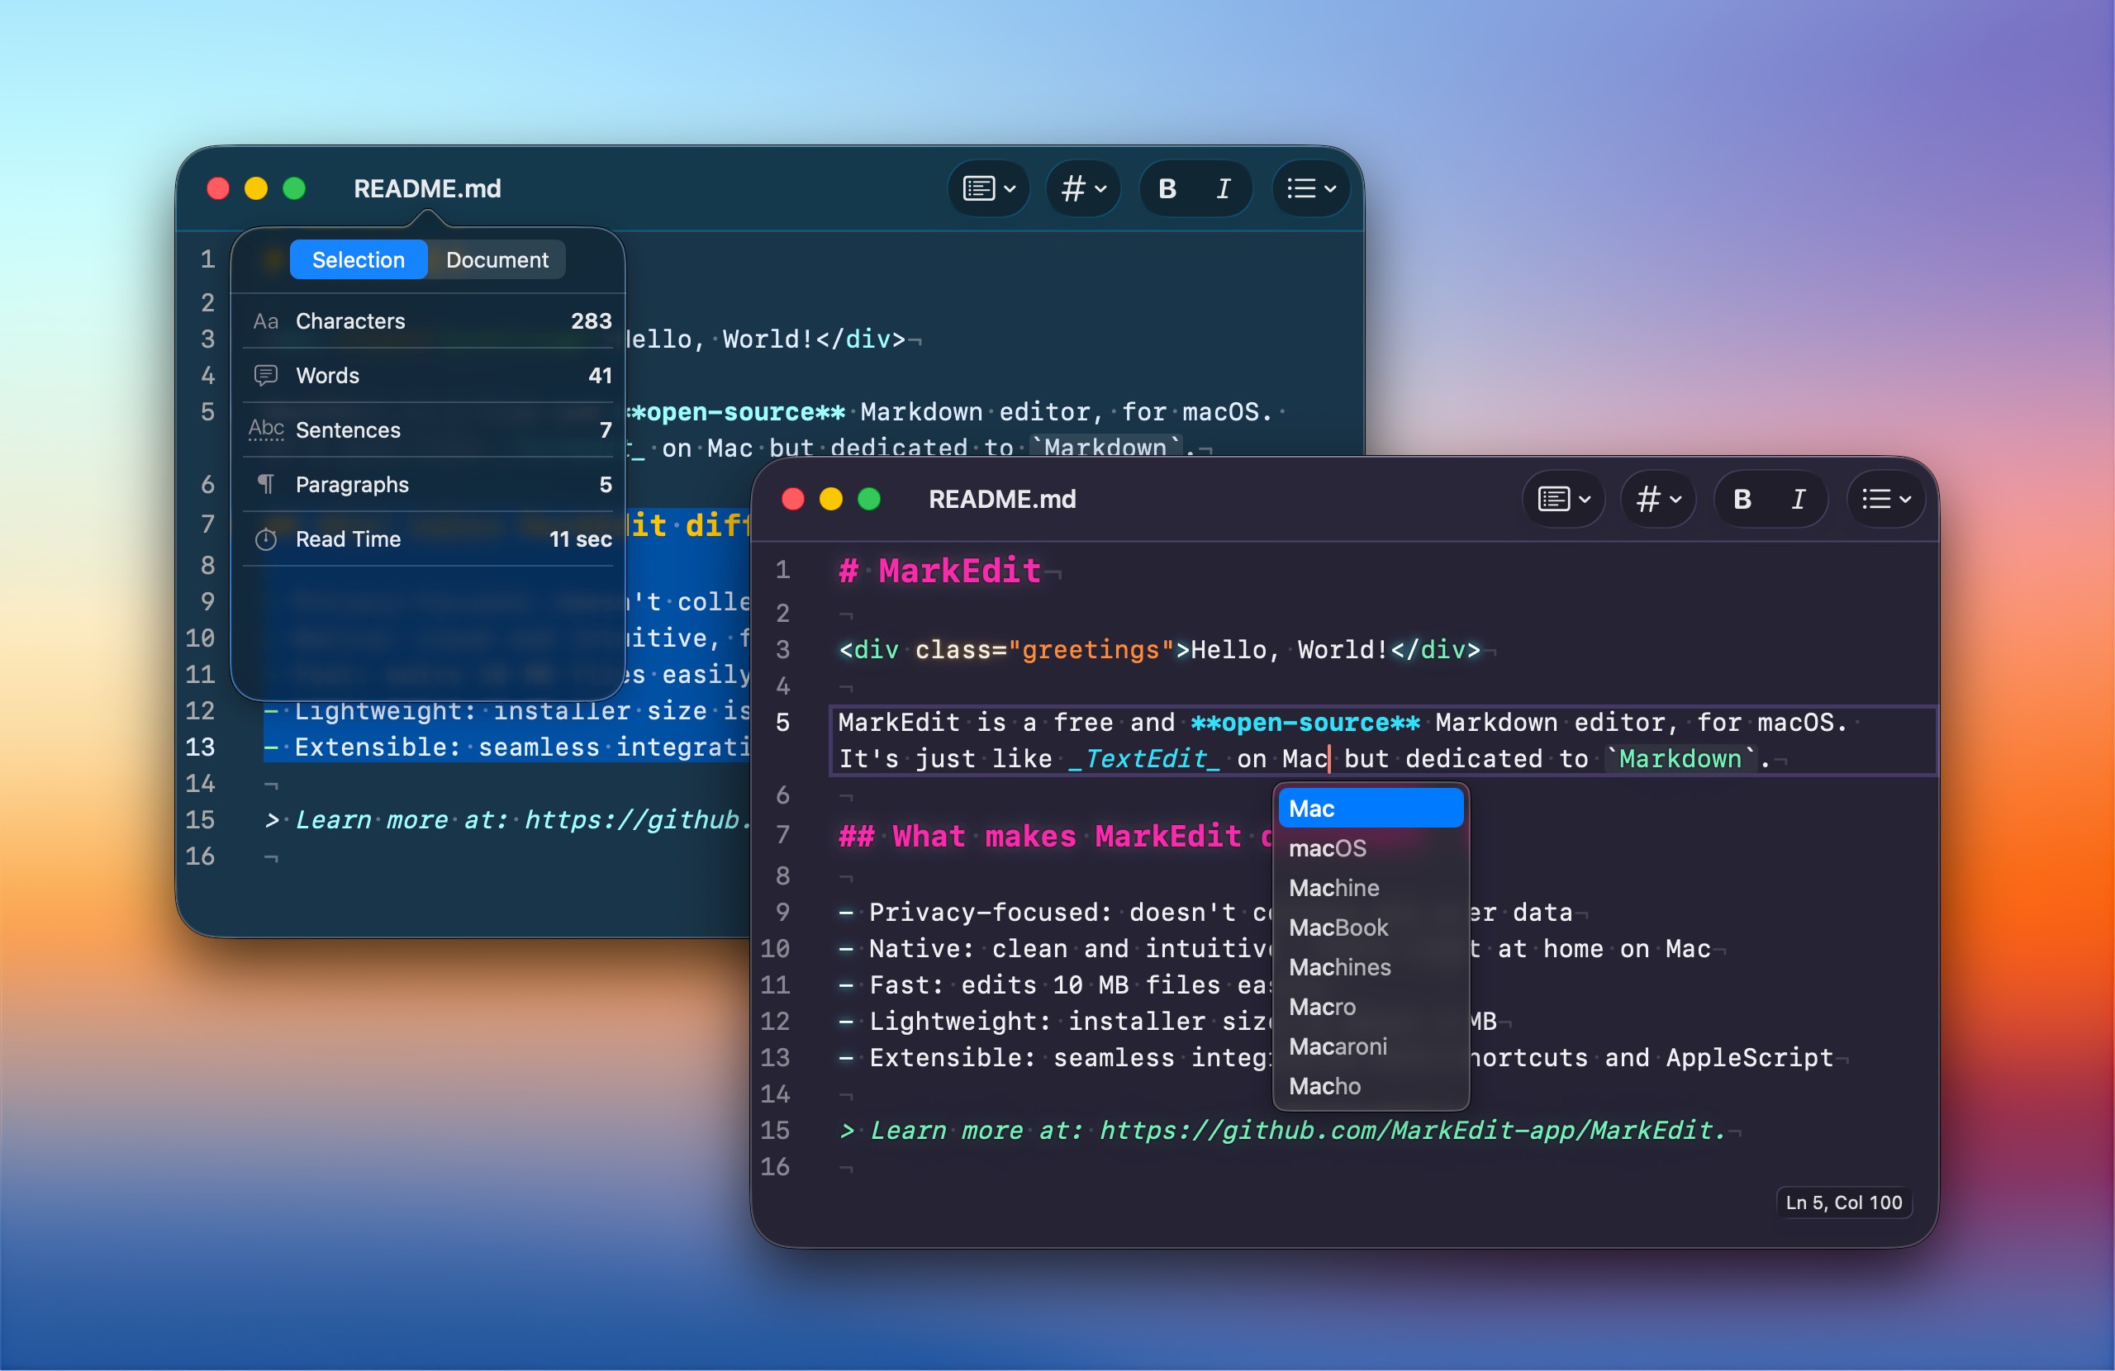The width and height of the screenshot is (2115, 1371).
Task: Toggle bold formatting in the front window
Action: pos(1742,499)
